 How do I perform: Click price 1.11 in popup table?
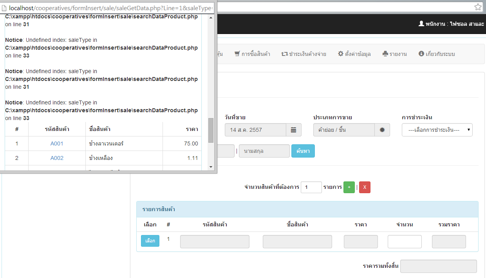pyautogui.click(x=193, y=158)
